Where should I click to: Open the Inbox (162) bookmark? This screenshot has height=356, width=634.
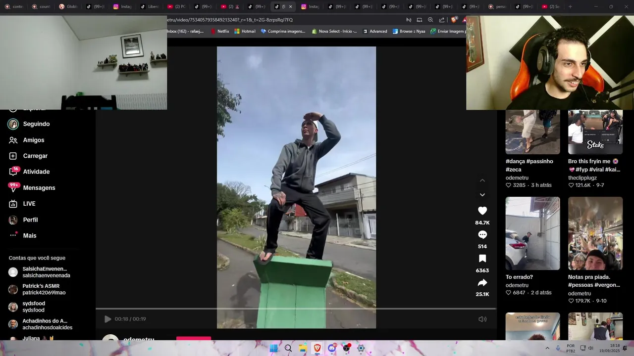point(185,31)
